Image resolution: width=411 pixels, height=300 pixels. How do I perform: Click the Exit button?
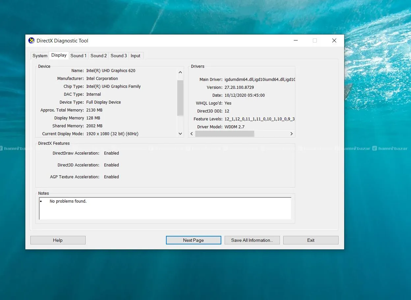click(x=311, y=240)
